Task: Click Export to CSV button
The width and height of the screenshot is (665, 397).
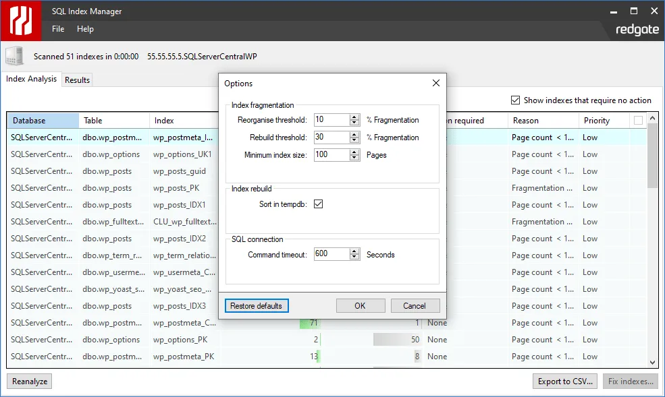Action: click(x=564, y=381)
